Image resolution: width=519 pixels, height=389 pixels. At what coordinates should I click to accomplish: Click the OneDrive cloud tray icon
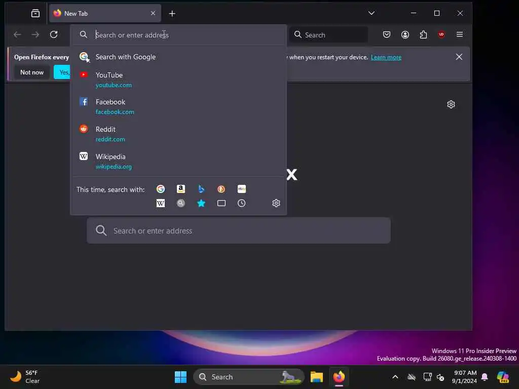(412, 377)
